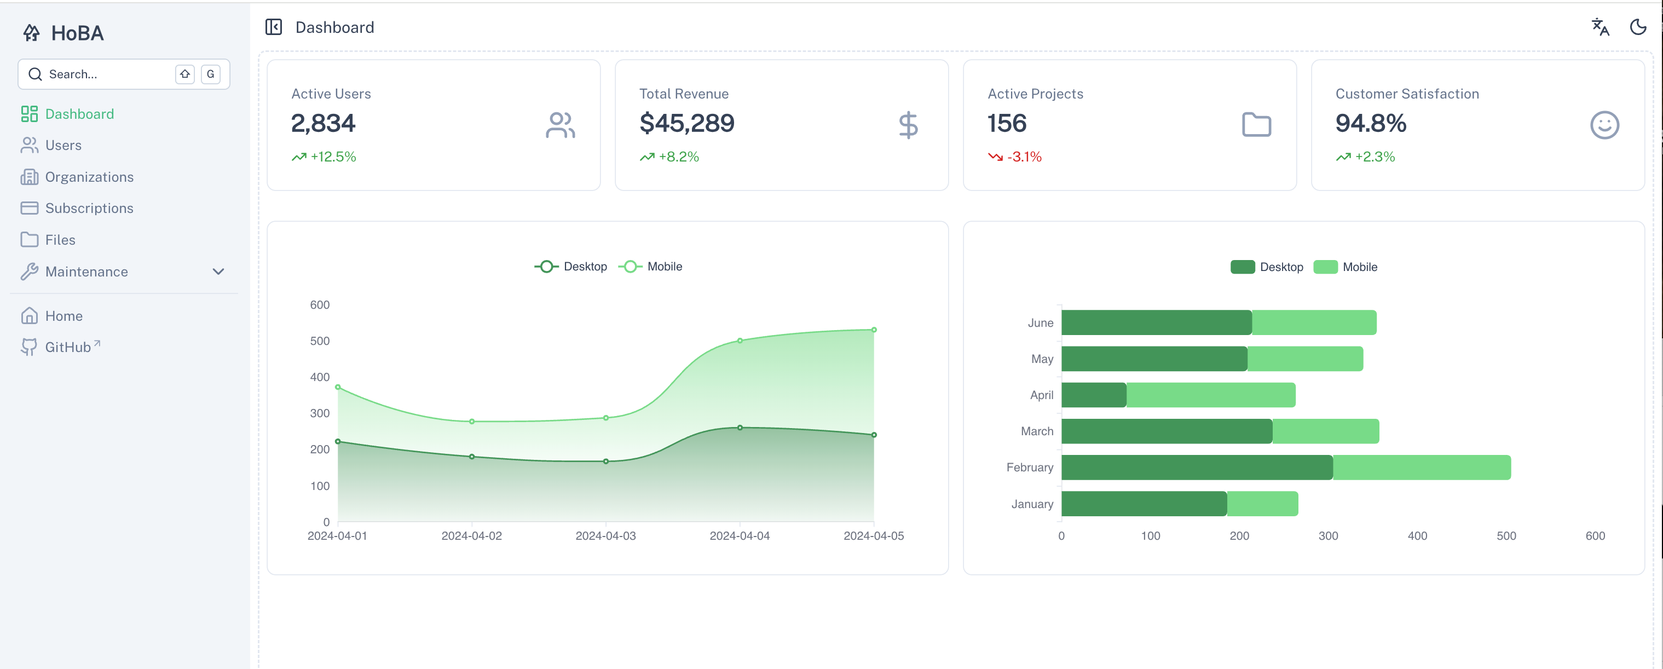Open the Dashboard sidebar item
The width and height of the screenshot is (1663, 669).
[79, 114]
